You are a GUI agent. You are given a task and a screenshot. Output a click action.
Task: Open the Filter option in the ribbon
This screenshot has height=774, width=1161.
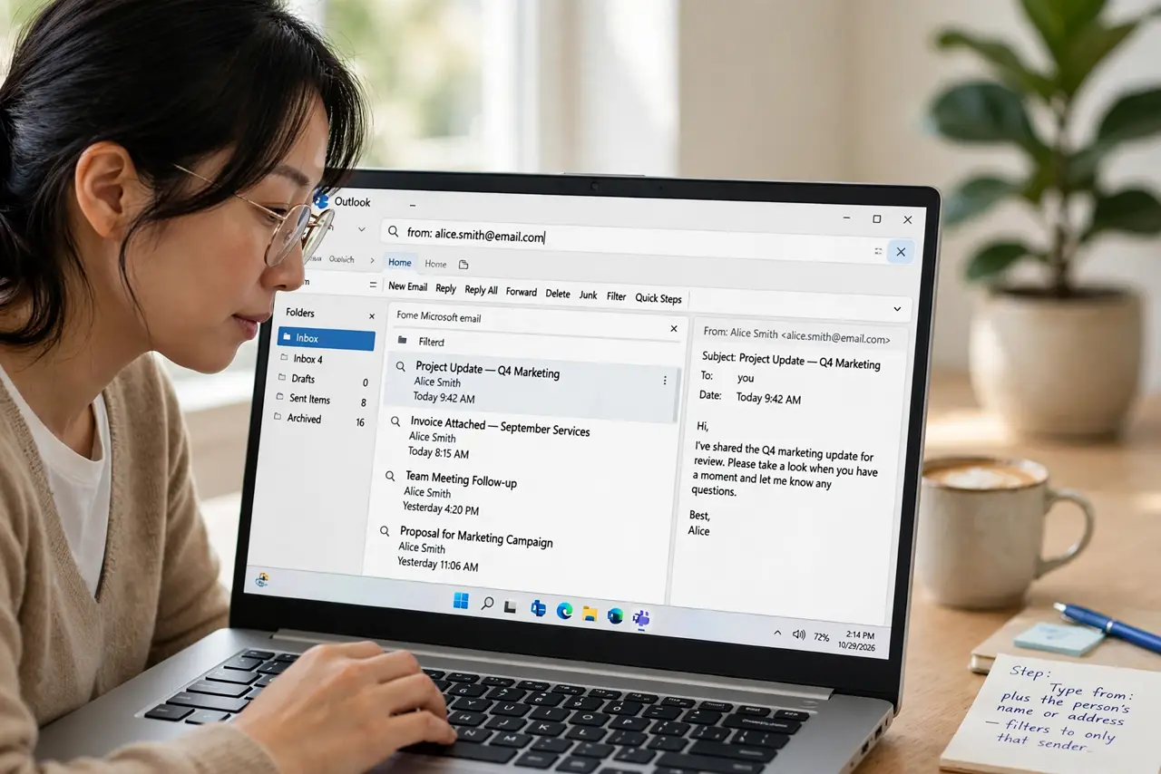pos(616,296)
